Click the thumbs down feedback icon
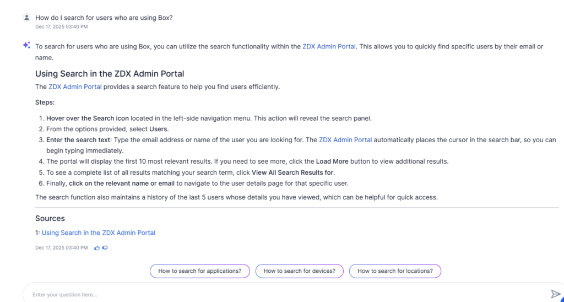The height and width of the screenshot is (302, 564). [105, 248]
